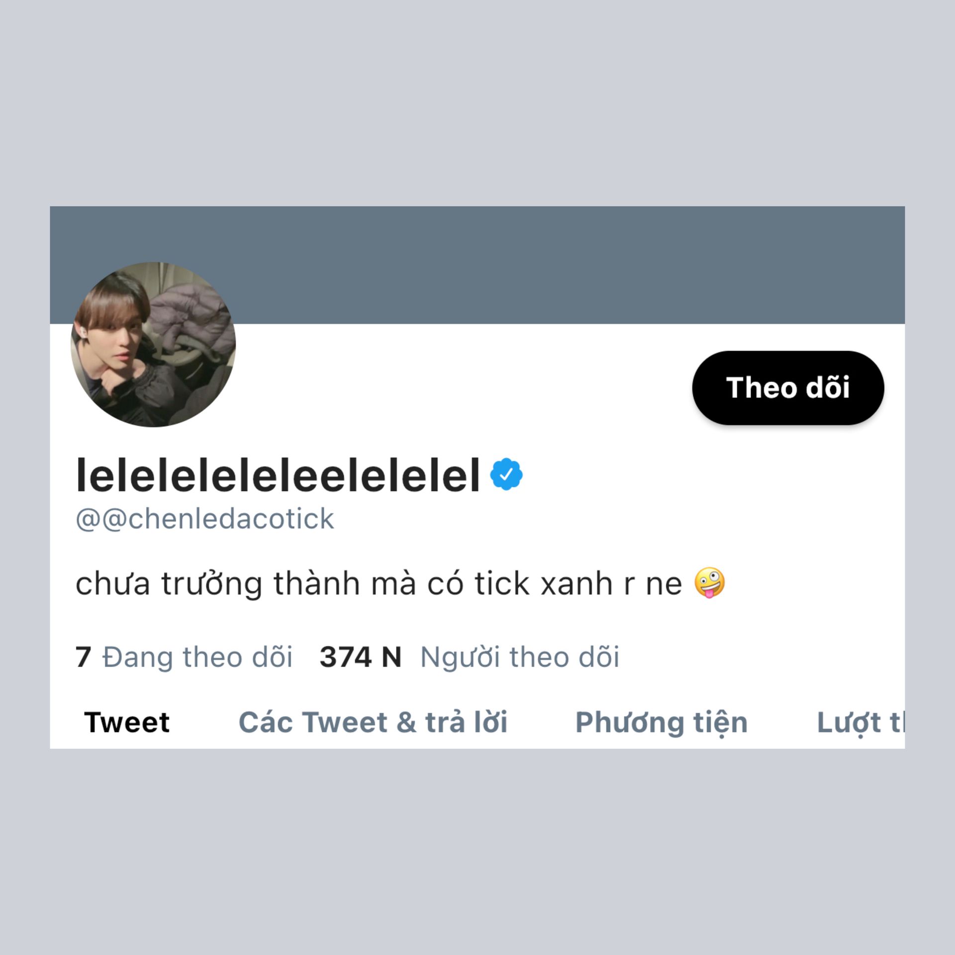955x955 pixels.
Task: Open the Các Tweet & trả lời tab
Action: [x=373, y=722]
